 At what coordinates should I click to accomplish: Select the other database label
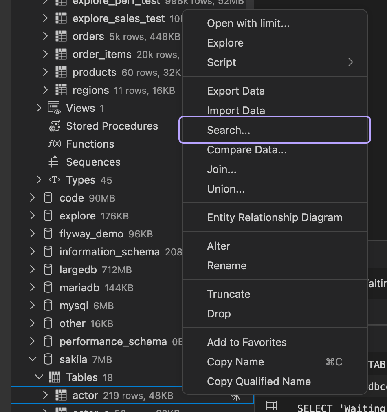73,323
